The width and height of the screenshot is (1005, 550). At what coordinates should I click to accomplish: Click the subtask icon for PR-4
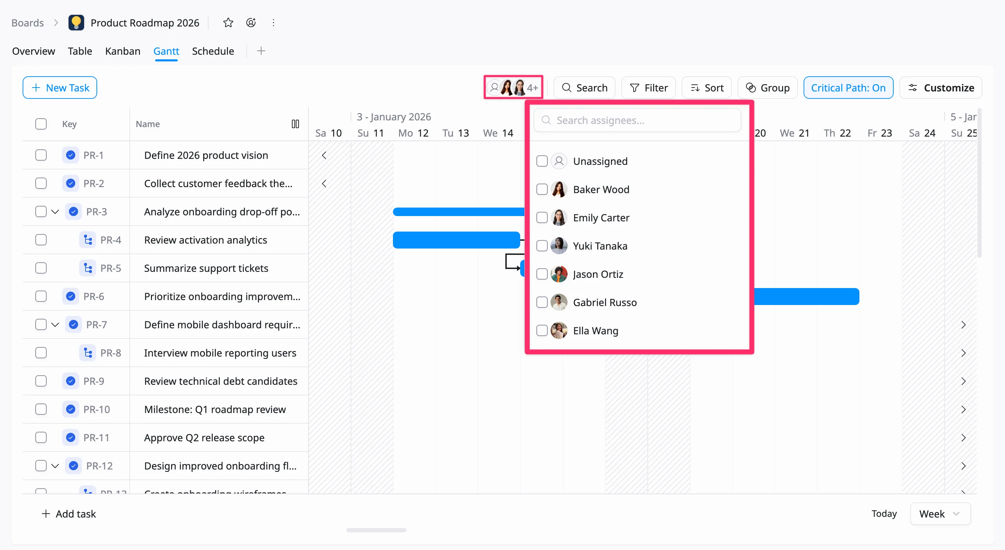(88, 240)
